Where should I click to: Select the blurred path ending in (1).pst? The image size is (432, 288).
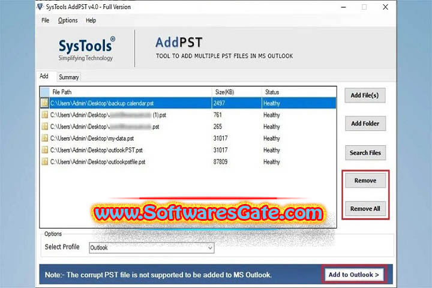108,115
